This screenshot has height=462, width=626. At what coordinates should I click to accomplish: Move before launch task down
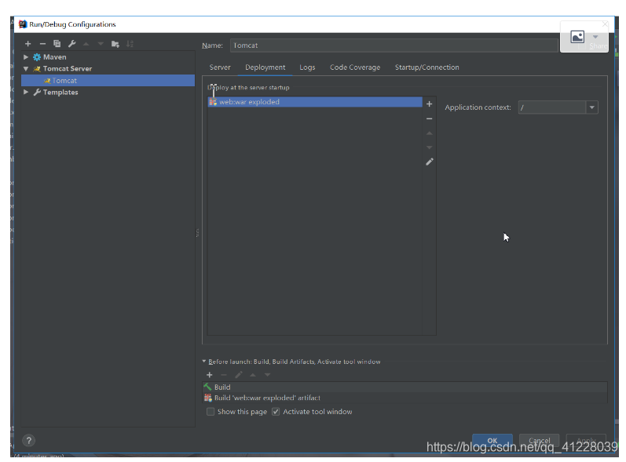(x=268, y=375)
